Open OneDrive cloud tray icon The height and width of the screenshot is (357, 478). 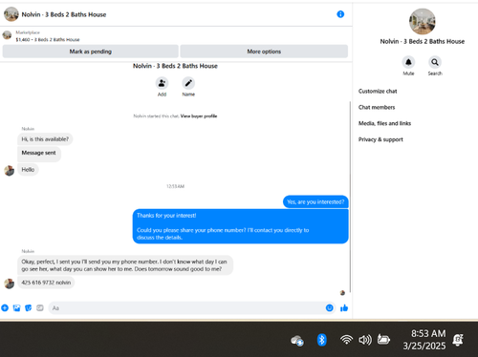coord(297,341)
